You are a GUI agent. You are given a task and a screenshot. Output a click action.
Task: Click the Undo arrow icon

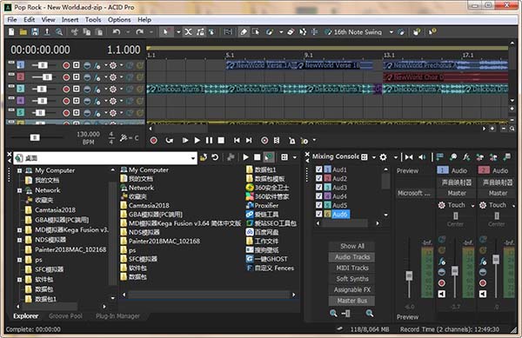coord(117,32)
